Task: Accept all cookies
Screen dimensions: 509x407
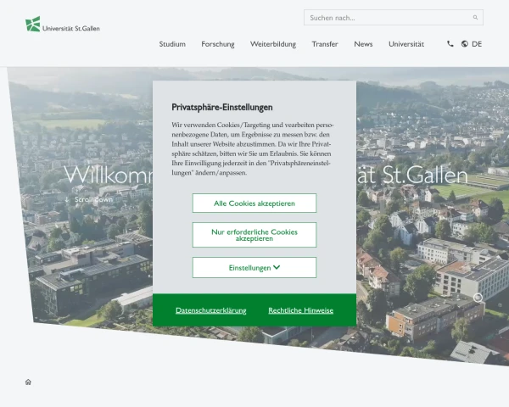Action: pos(255,203)
